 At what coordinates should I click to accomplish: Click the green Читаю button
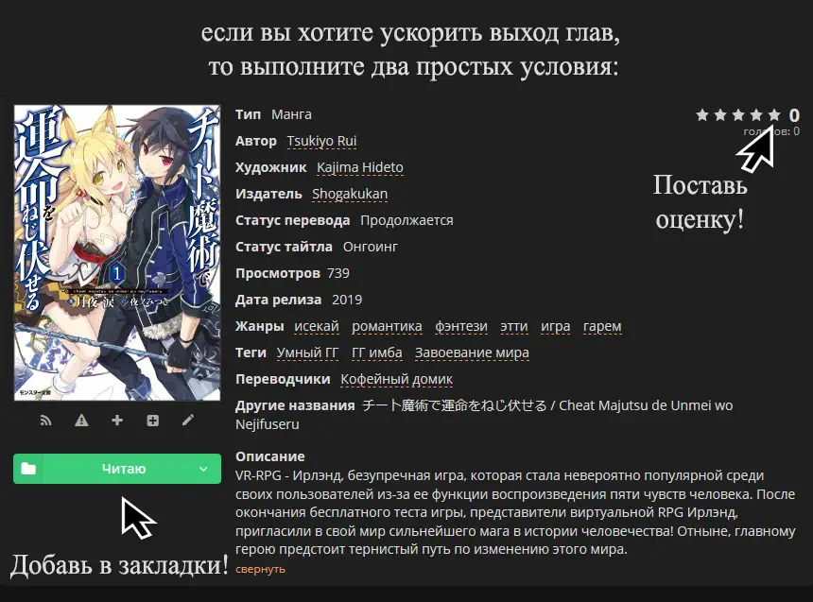click(117, 469)
